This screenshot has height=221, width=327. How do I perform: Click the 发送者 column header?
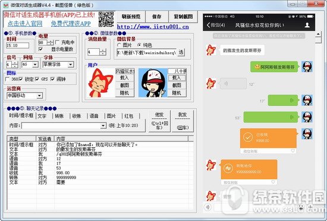pyautogui.click(x=45, y=139)
